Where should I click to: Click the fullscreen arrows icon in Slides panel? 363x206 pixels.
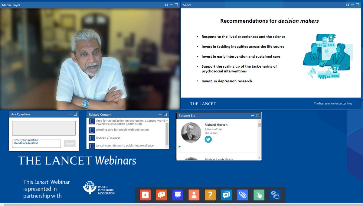348,5
